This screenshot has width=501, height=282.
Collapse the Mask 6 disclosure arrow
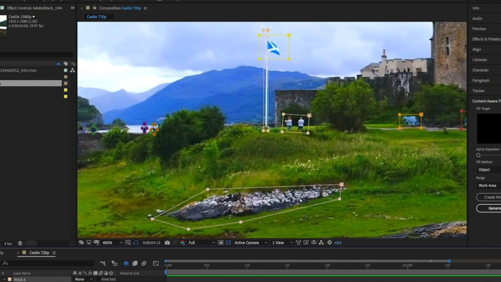4,279
